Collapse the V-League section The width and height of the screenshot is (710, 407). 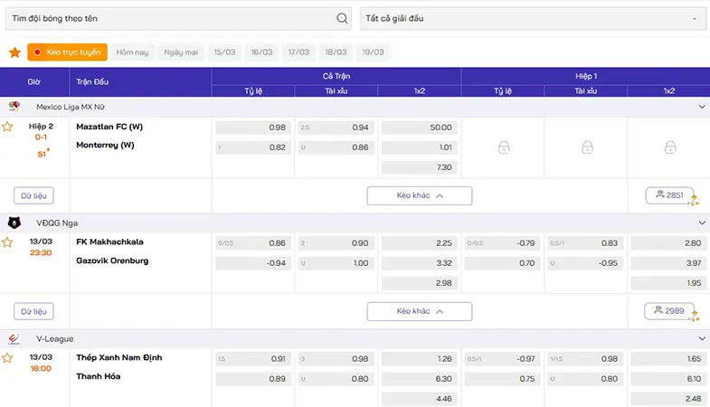point(702,338)
